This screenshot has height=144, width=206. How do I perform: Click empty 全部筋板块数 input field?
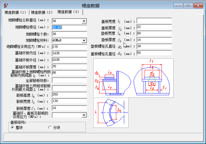69,80
